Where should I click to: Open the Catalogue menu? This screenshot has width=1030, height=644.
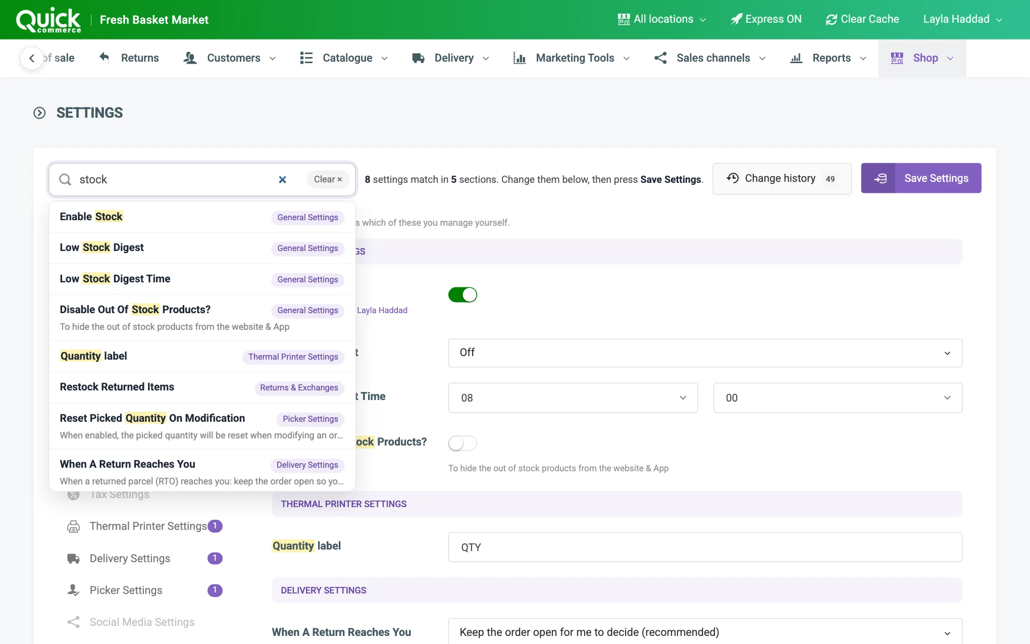(x=344, y=58)
